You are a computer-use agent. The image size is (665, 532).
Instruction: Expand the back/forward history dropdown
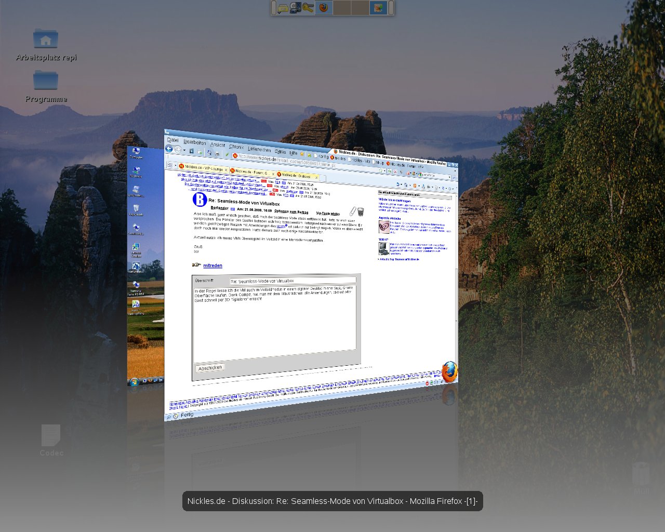184,151
